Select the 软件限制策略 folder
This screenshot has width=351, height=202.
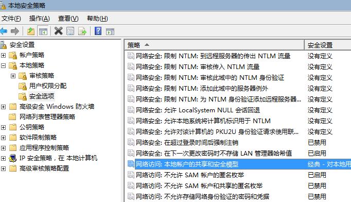[x=38, y=138]
